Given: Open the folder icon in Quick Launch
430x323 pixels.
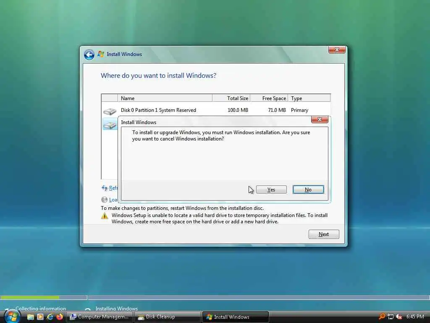Looking at the screenshot, I should tap(30, 317).
